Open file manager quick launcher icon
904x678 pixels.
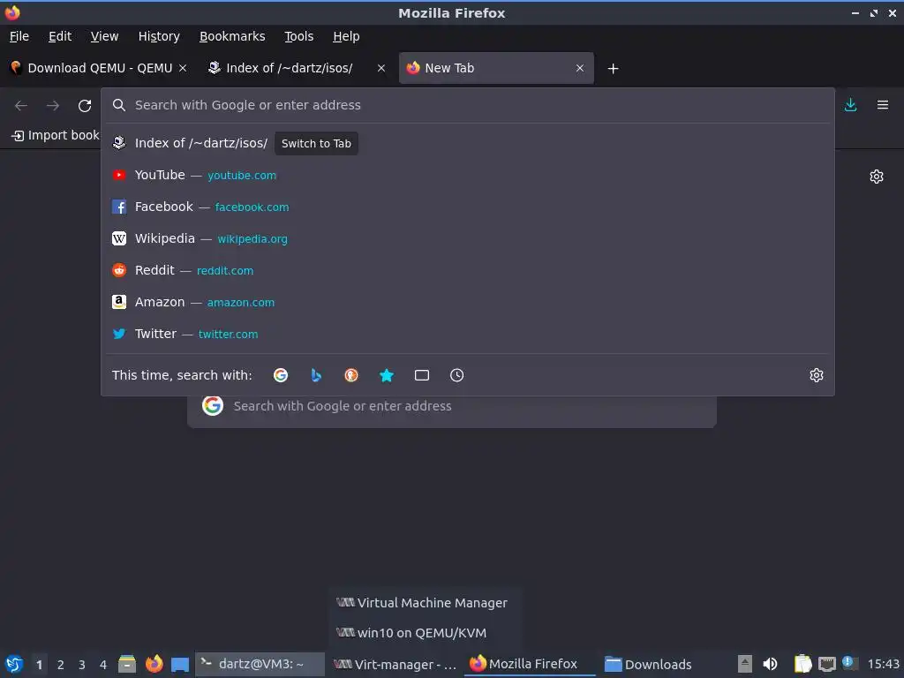(127, 664)
